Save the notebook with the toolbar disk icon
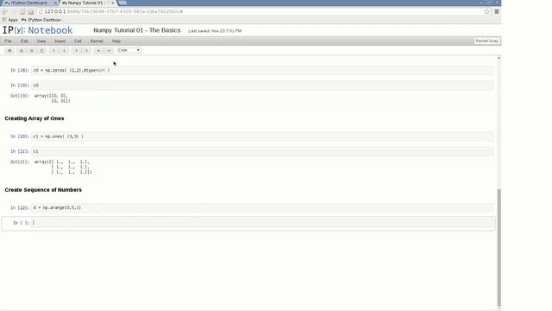This screenshot has width=552, height=311. 9,50
